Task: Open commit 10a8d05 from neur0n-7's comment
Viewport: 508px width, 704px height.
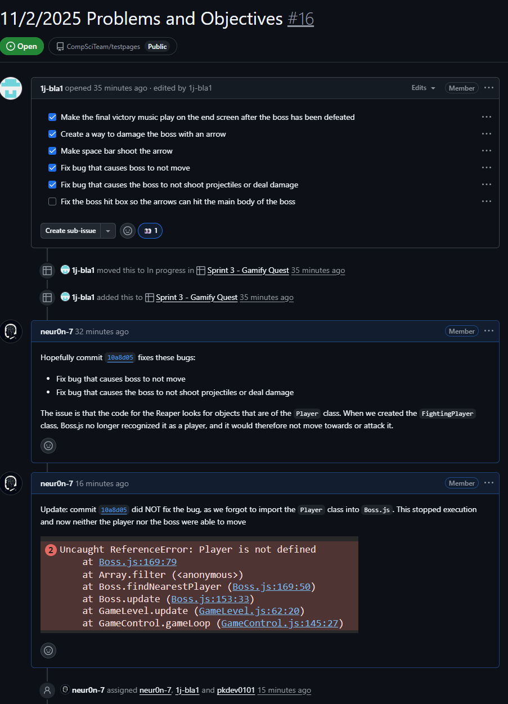Action: click(x=120, y=357)
